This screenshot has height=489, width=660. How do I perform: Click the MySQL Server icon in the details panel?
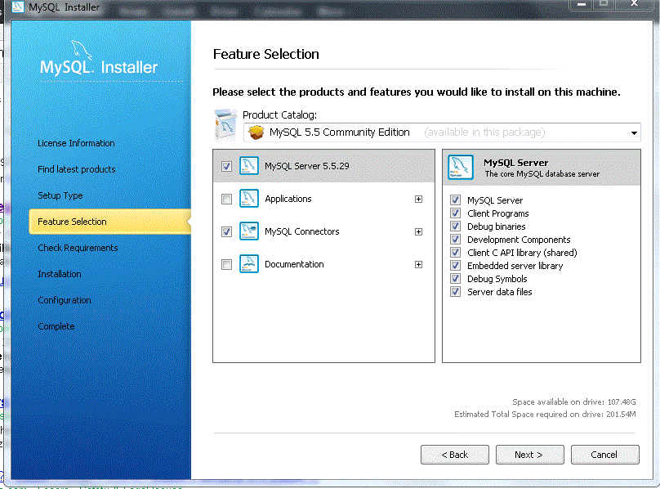[460, 167]
